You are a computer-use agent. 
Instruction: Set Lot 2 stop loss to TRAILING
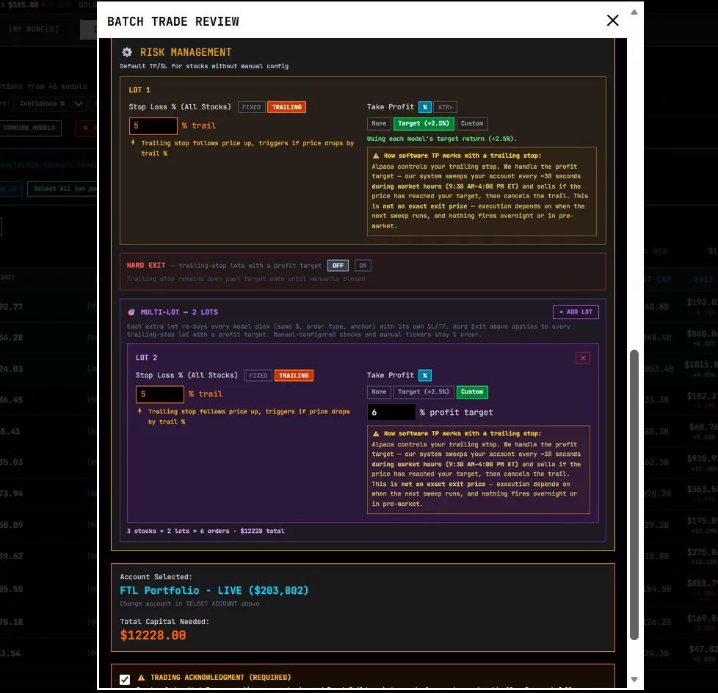[x=294, y=376]
